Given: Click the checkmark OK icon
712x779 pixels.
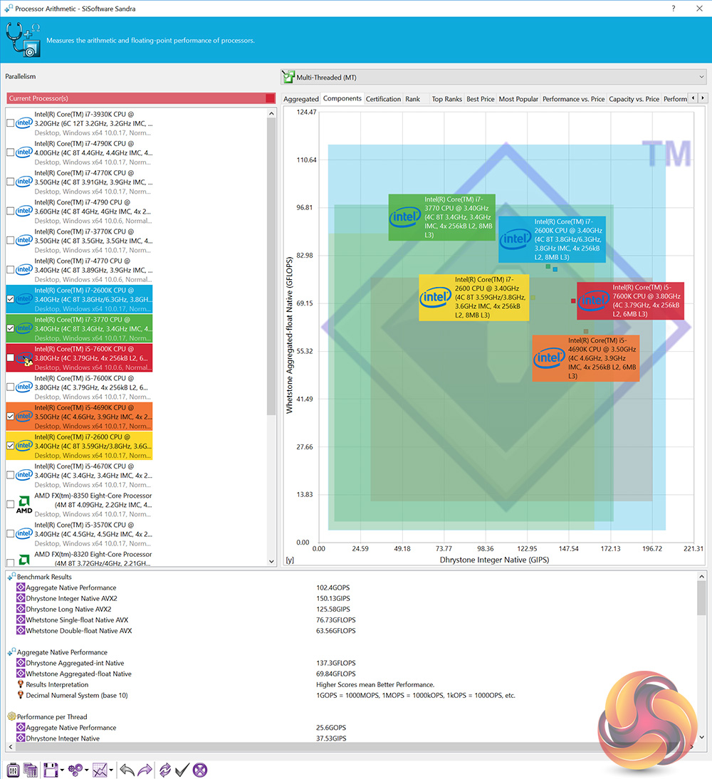Looking at the screenshot, I should 182,770.
